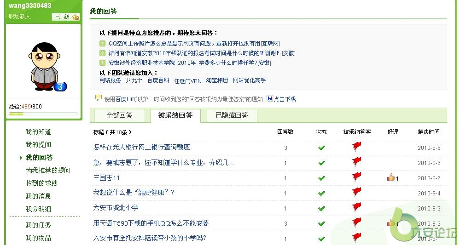Open 怎样在光大银行网上银行查询额度

point(141,147)
